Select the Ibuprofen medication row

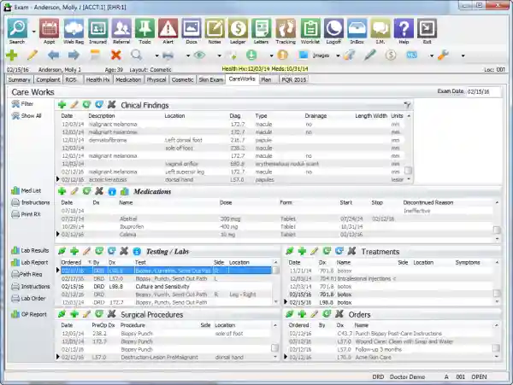tap(276, 226)
